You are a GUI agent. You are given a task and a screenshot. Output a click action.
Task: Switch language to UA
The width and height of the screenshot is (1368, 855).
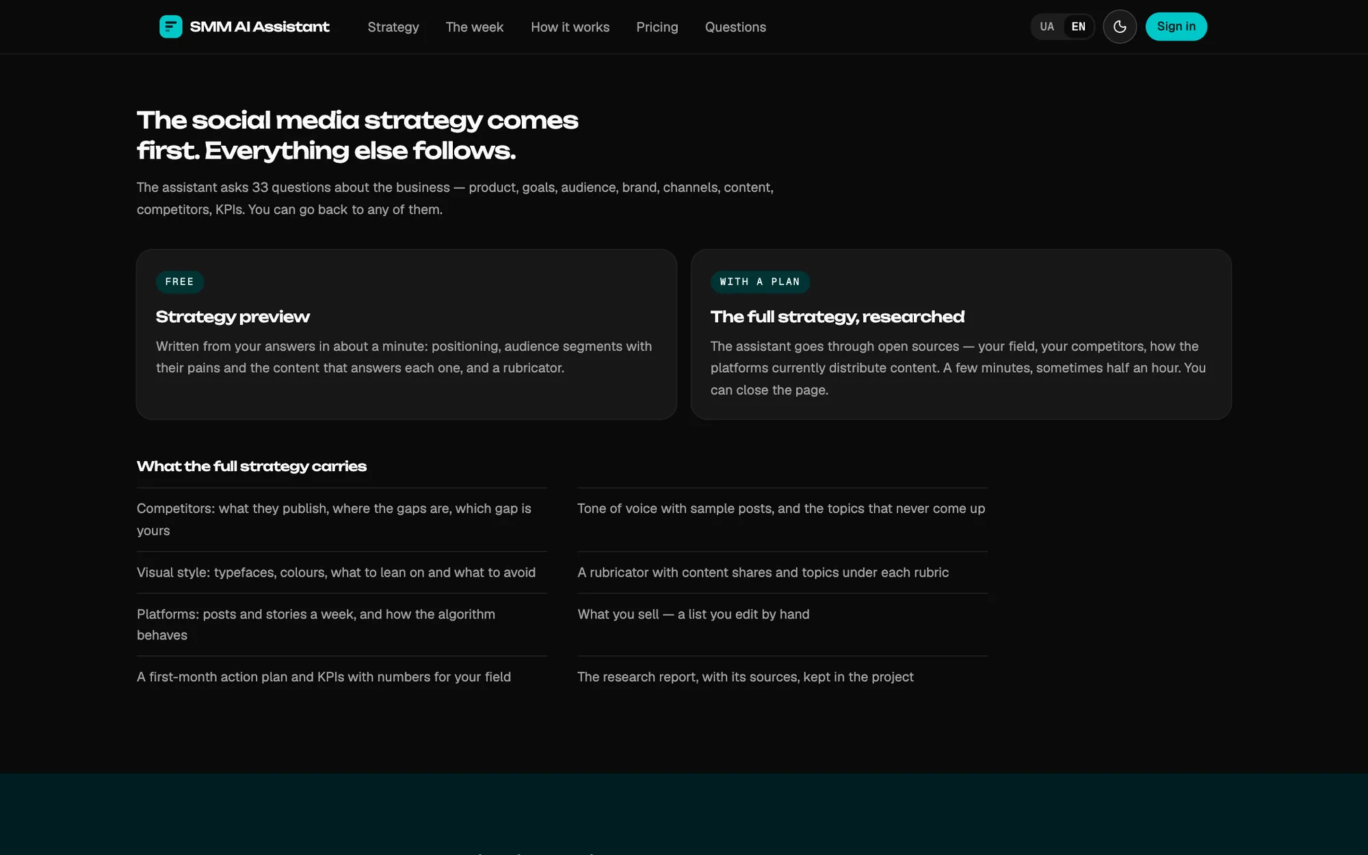(x=1047, y=27)
